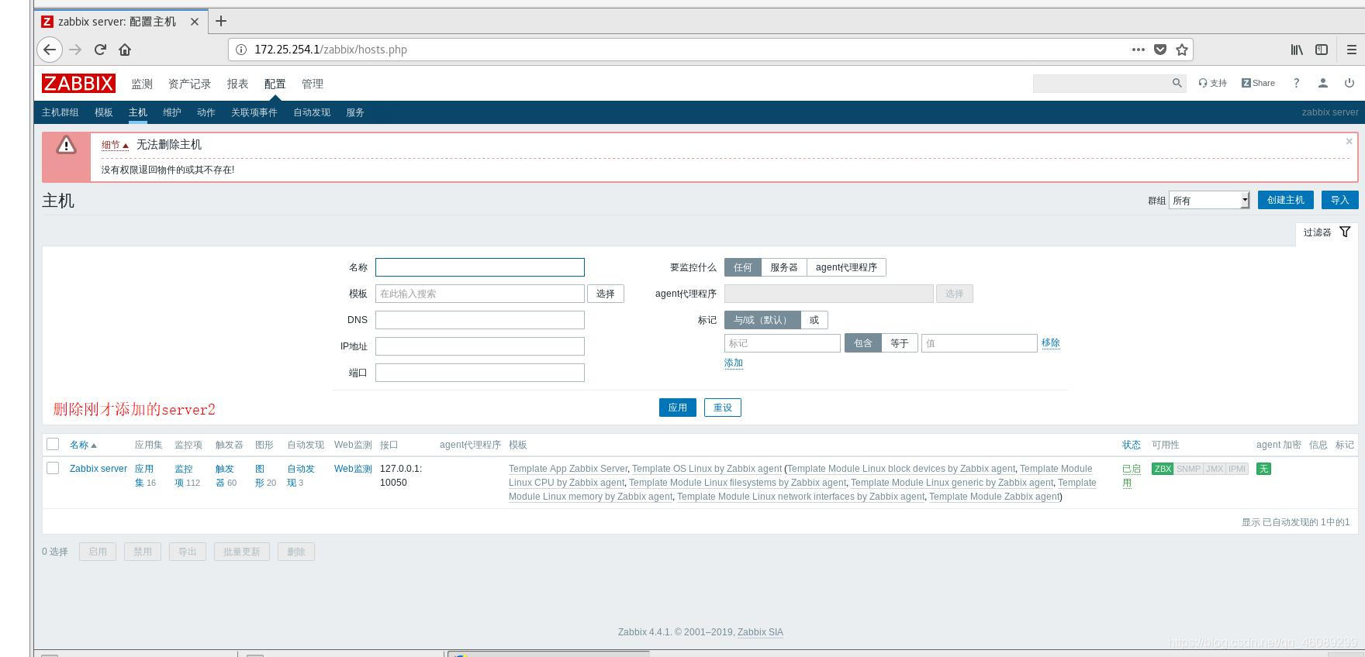Open Share link in header
The height and width of the screenshot is (657, 1365).
coord(1258,83)
